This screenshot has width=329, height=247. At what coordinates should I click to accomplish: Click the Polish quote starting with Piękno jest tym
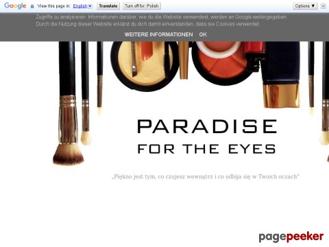205,176
